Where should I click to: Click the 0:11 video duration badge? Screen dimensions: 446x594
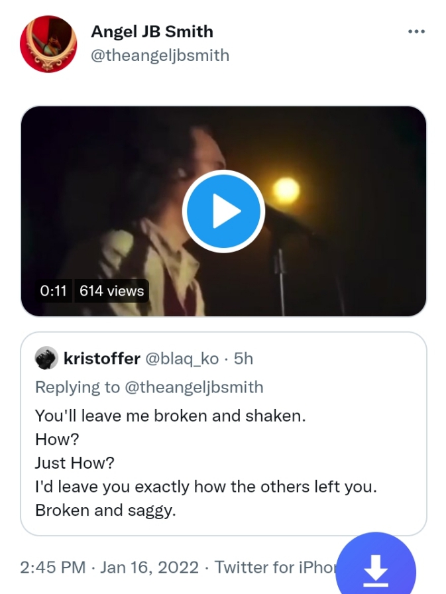point(54,290)
